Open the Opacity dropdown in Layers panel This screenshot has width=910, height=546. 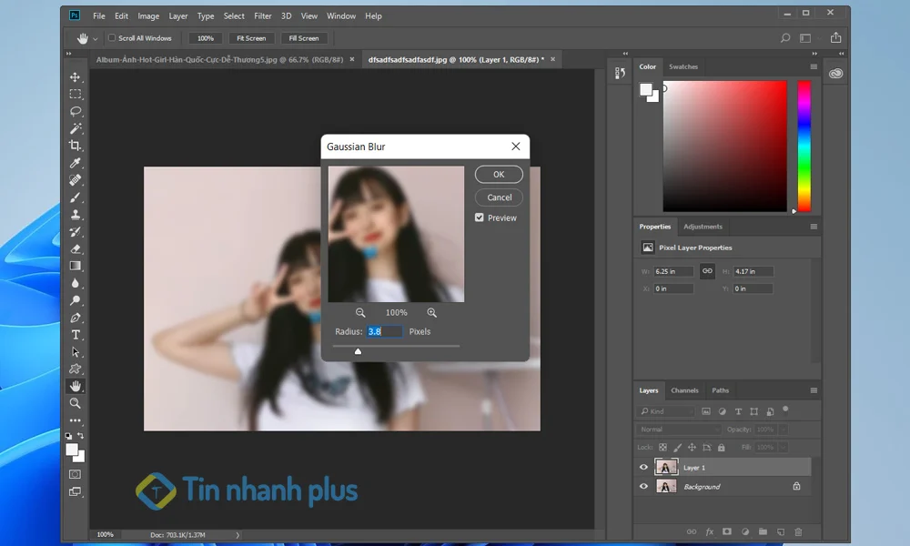coord(784,430)
